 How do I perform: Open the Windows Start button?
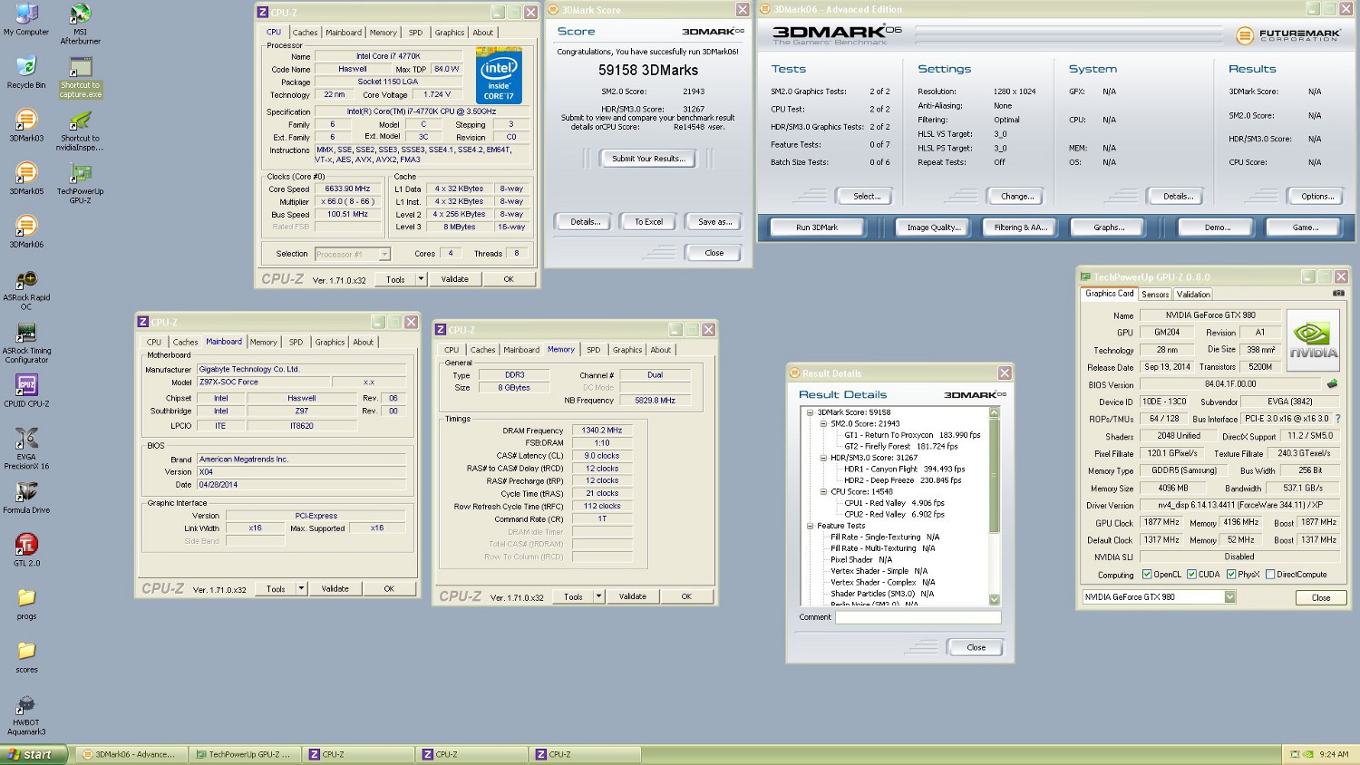[x=34, y=754]
